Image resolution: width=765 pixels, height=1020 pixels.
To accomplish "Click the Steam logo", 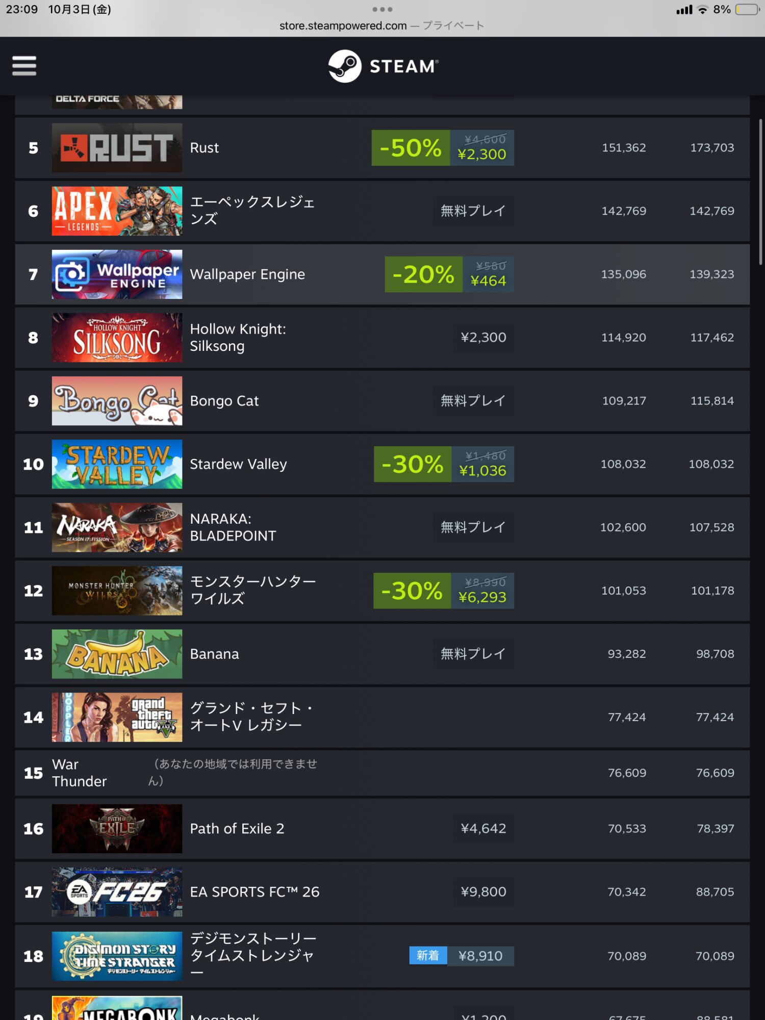I will point(383,66).
